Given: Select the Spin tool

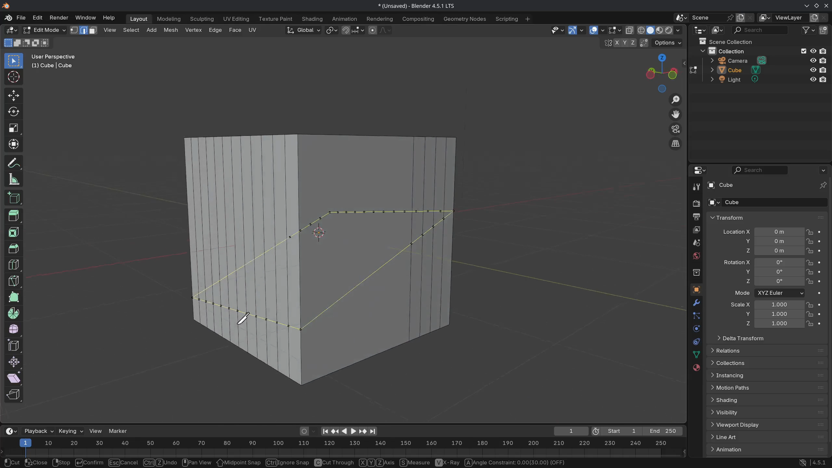Looking at the screenshot, I should point(13,313).
